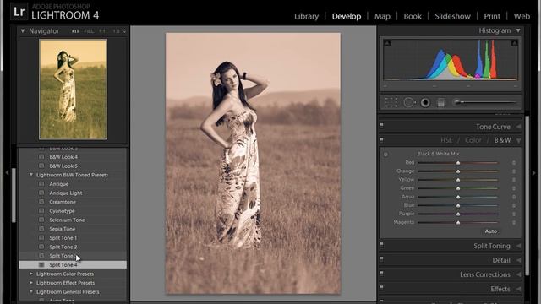The height and width of the screenshot is (304, 541).
Task: Expand the Lens Corrections panel arrow
Action: pos(518,274)
